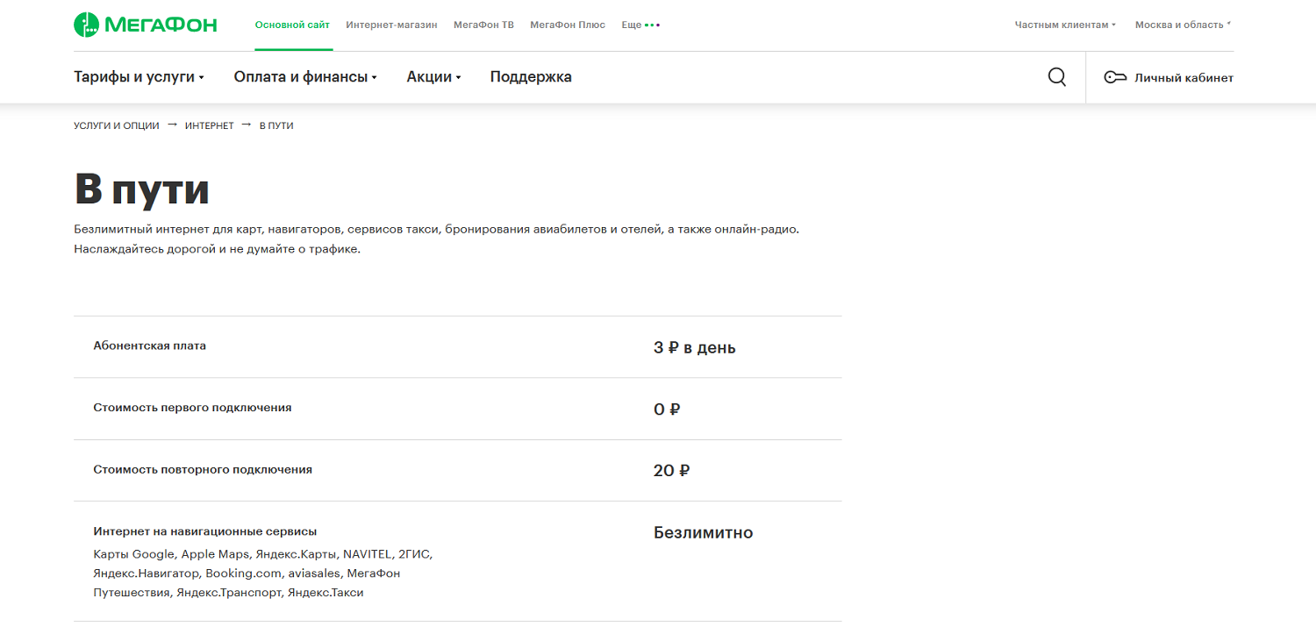Open the Акции dropdown menu
Viewport: 1316px width, 634px height.
(x=433, y=77)
